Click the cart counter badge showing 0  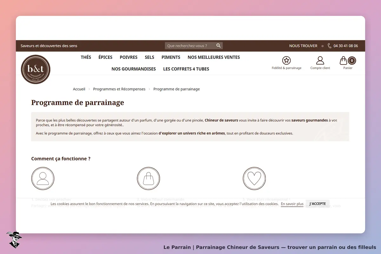point(352,60)
